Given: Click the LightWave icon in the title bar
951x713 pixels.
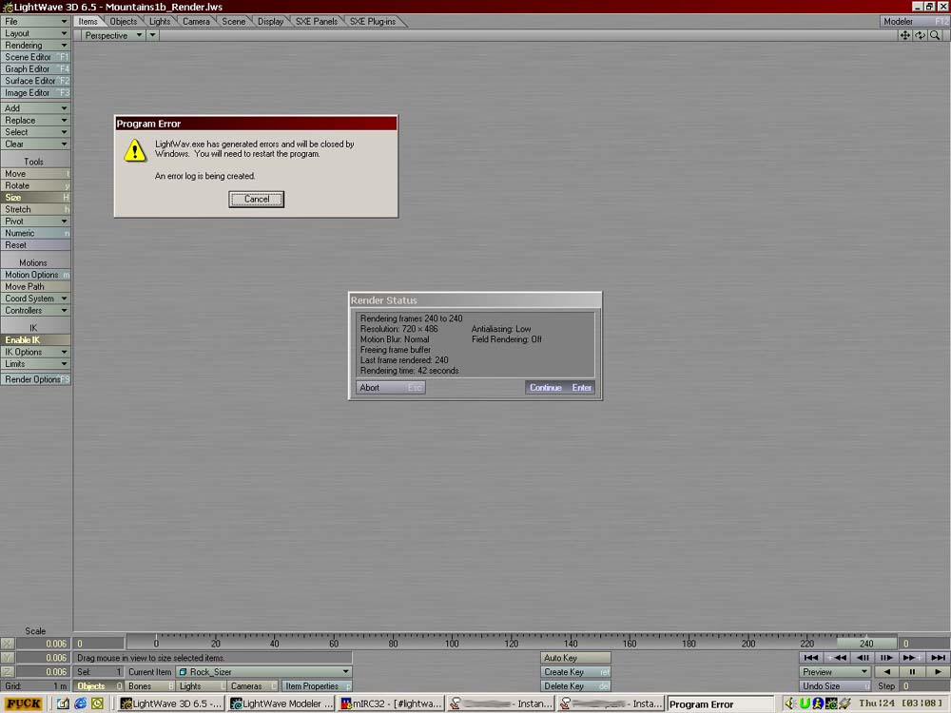Looking at the screenshot, I should (x=8, y=7).
